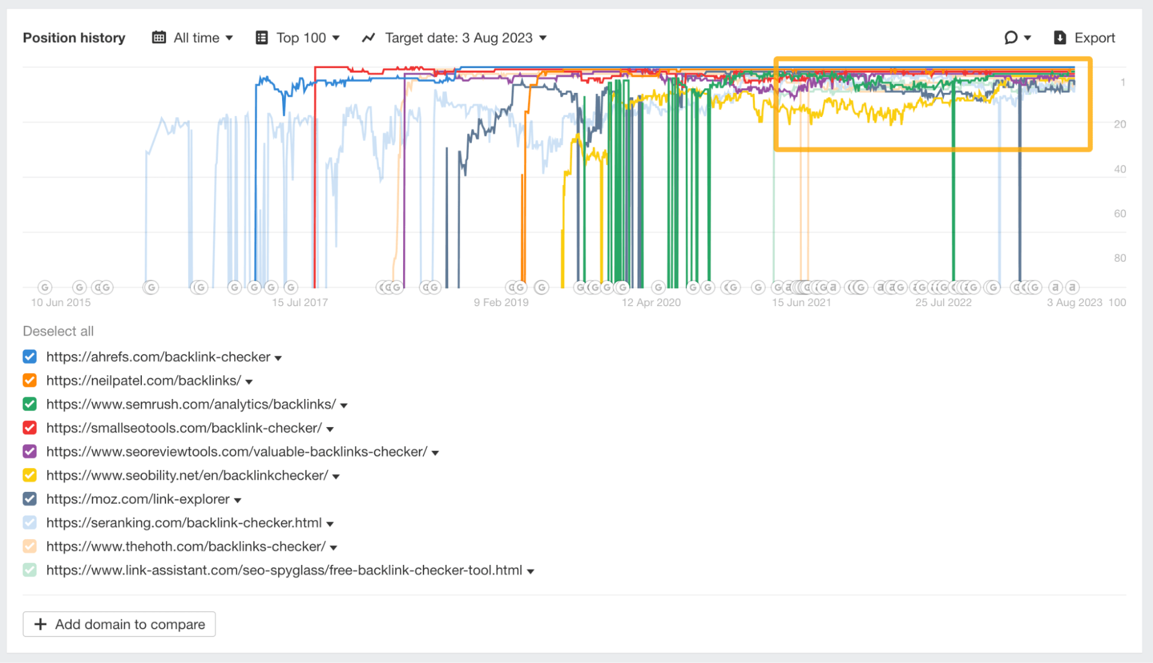Click the trend-line icon beside Target date
Screen dimensions: 1153x663
[368, 37]
